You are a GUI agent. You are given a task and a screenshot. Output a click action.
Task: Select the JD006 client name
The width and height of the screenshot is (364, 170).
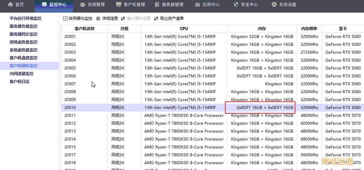tap(70, 76)
